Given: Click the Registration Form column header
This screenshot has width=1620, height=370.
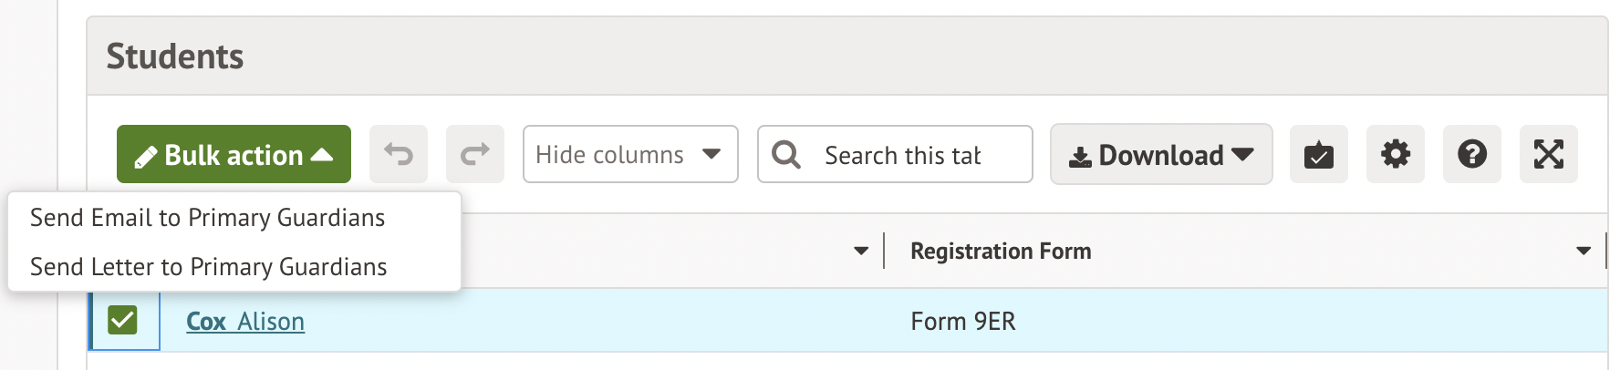Looking at the screenshot, I should click(x=1001, y=251).
